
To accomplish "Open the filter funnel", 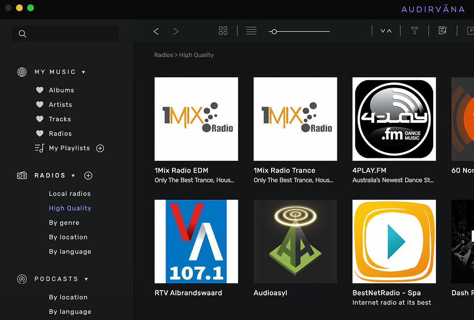I will [x=414, y=31].
